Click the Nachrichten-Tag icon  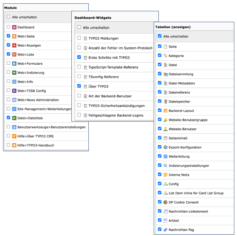(x=165, y=230)
